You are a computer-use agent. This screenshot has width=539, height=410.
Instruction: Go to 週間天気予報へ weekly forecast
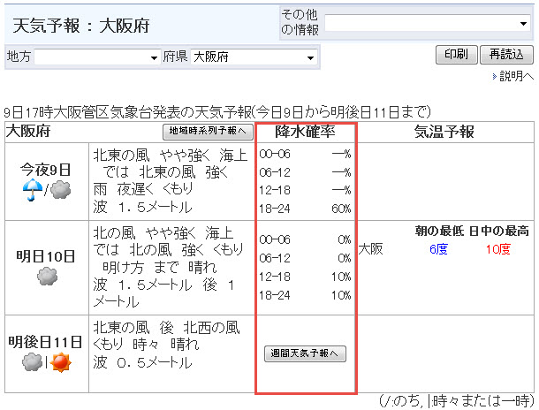point(306,353)
